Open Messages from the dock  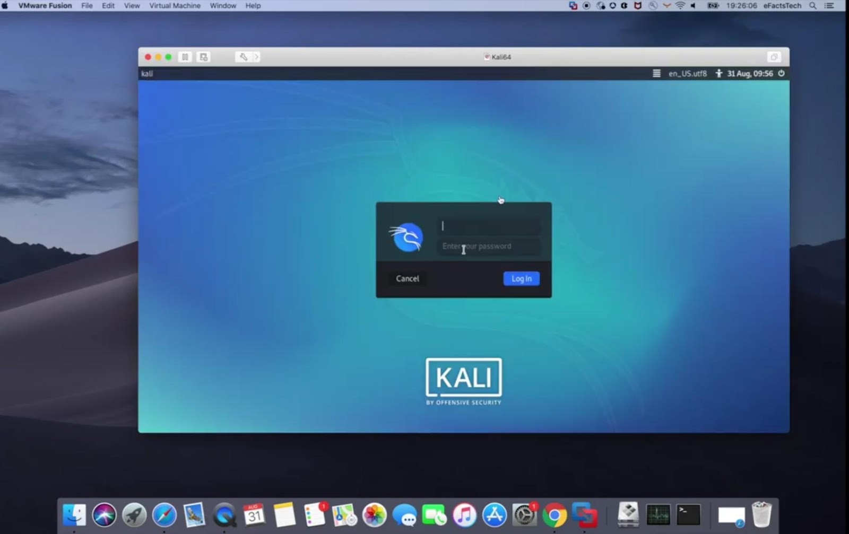click(x=404, y=515)
